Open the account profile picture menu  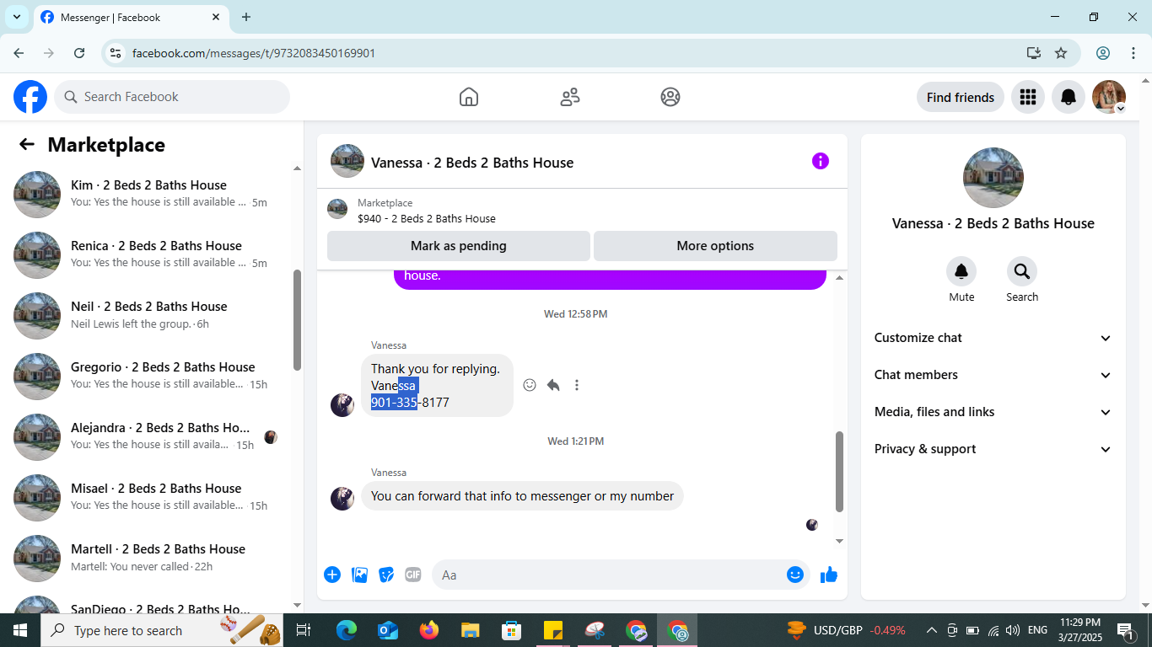[1109, 97]
